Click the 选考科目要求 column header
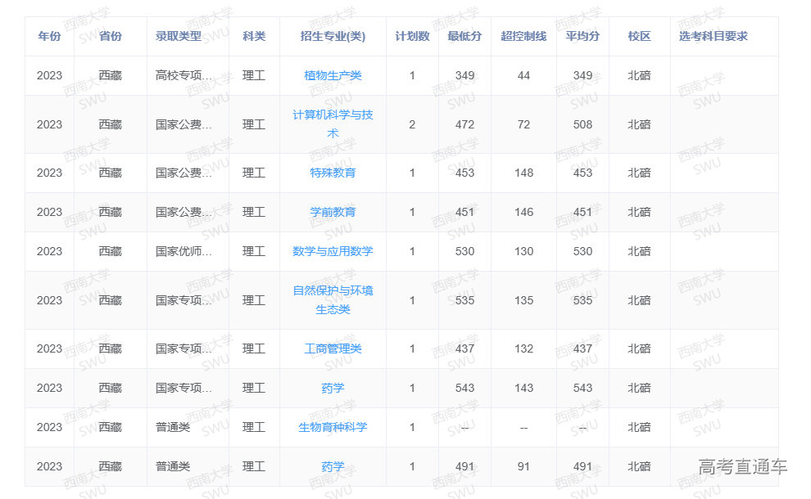 click(714, 36)
